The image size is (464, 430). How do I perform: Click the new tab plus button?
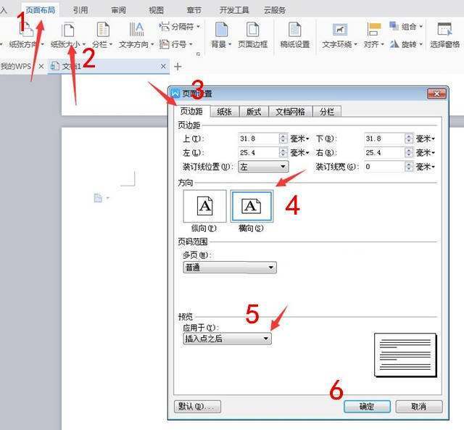pyautogui.click(x=178, y=67)
